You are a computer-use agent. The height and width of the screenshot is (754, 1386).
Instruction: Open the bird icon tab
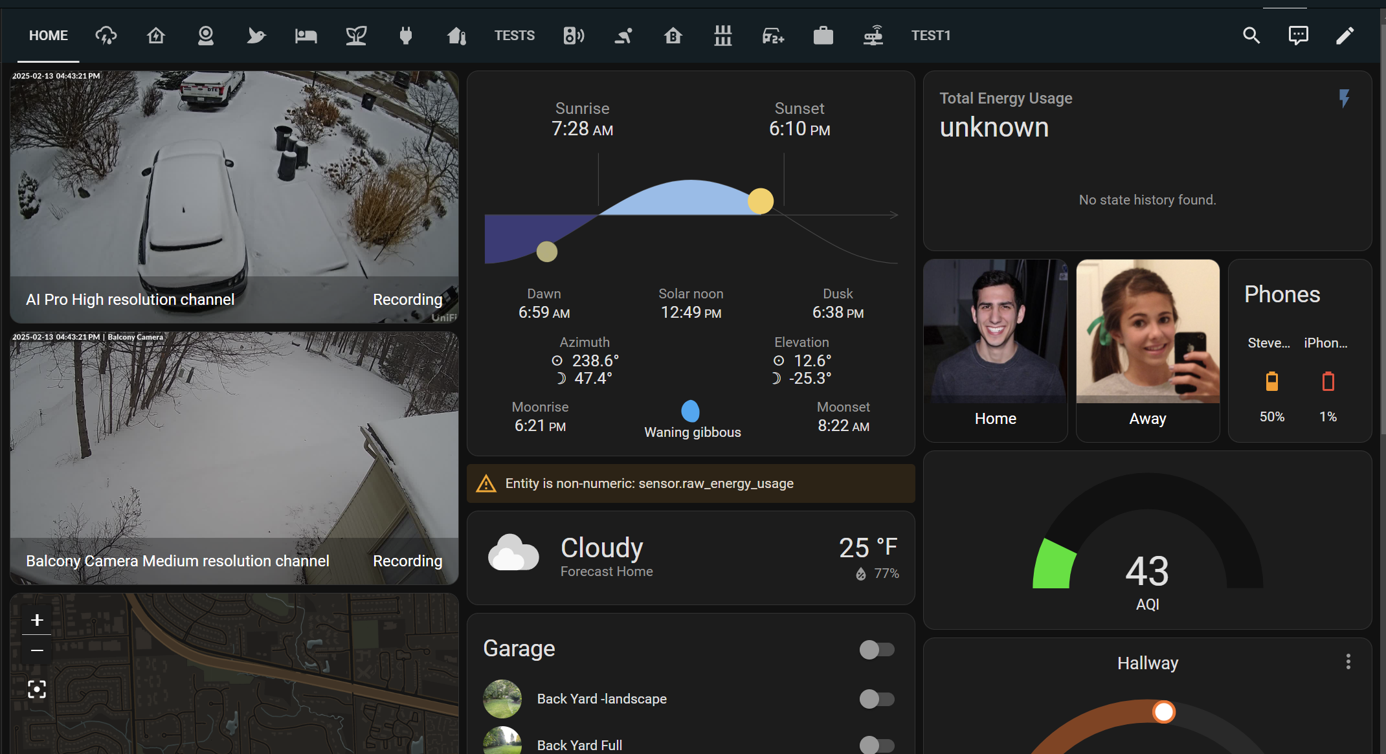[256, 36]
